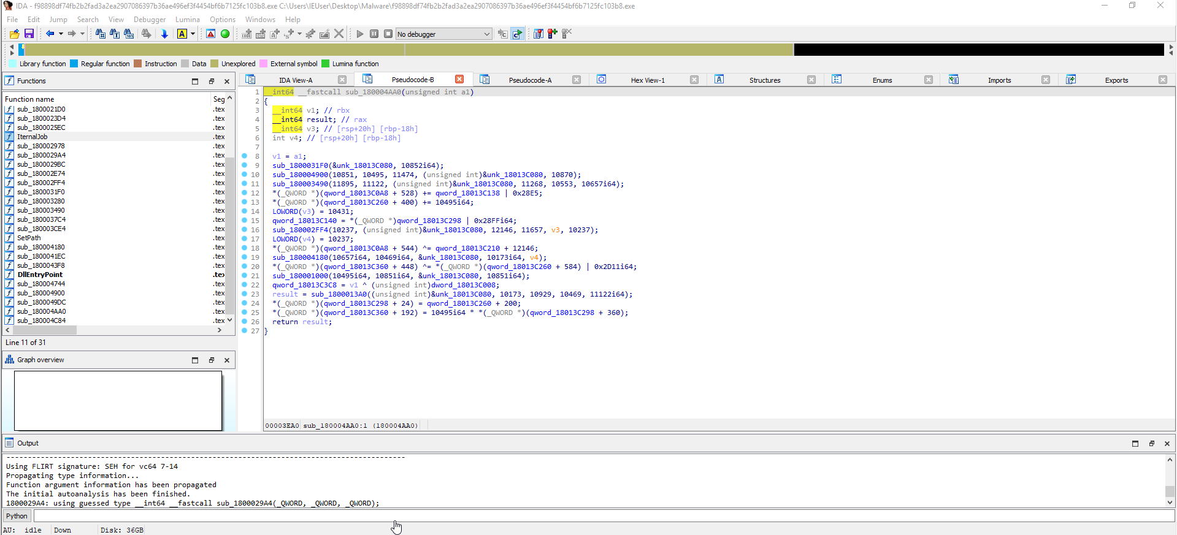Screen dimensions: 1177x535
Task: Switch to the Structures tab
Action: point(765,80)
